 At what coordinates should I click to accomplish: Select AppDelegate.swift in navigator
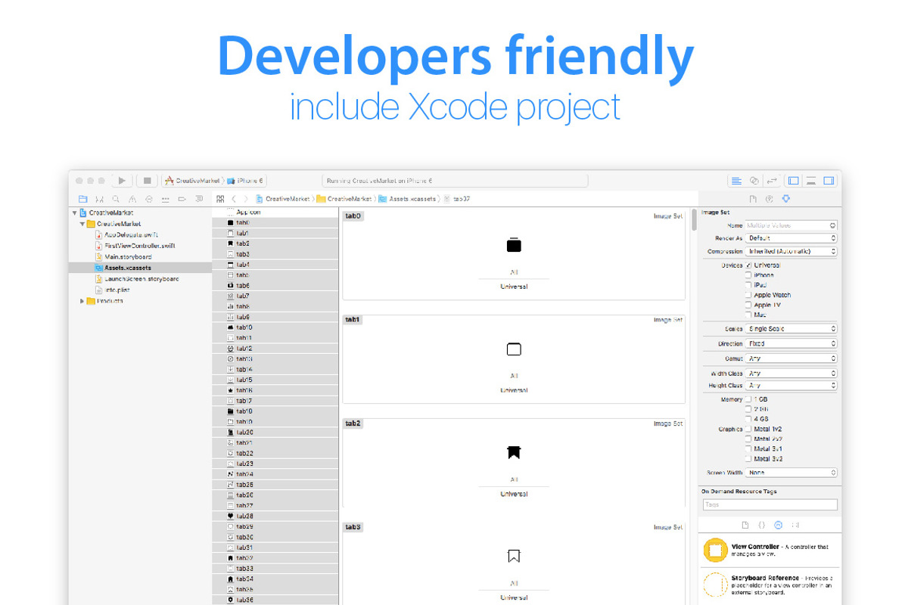[x=131, y=234]
